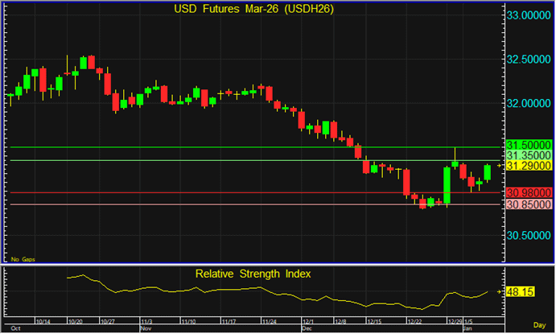Viewport: 556px width, 334px height.
Task: Click the Oct month label
Action: coord(15,328)
